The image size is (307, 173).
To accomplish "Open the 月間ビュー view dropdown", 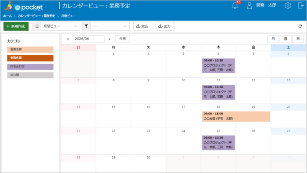I will [61, 26].
